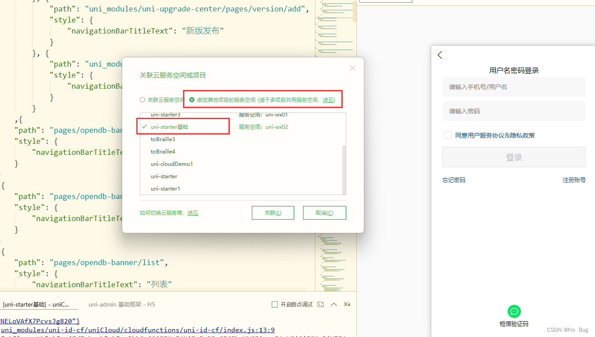The image size is (595, 337).
Task: Select the 绑定其他项目的服务空间 radio button
Action: [191, 99]
